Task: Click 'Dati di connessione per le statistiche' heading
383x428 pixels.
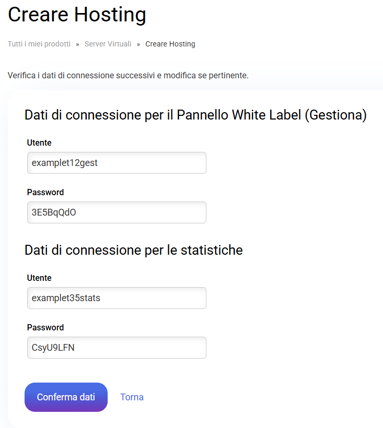Action: [x=134, y=250]
